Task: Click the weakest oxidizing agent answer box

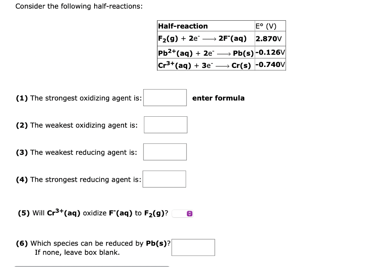Action: (x=165, y=124)
